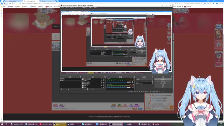Click Stop Streaming button in Controls
This screenshot has height=126, width=224.
click(x=163, y=79)
